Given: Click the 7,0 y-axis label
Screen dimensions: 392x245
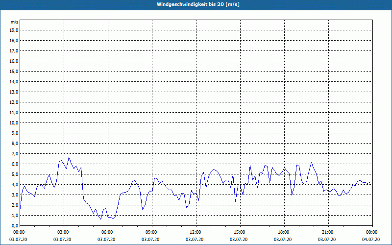Looking at the screenshot, I should [15, 153].
